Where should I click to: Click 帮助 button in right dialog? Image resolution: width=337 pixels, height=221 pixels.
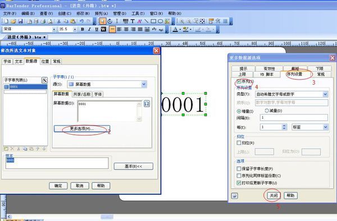(x=290, y=195)
